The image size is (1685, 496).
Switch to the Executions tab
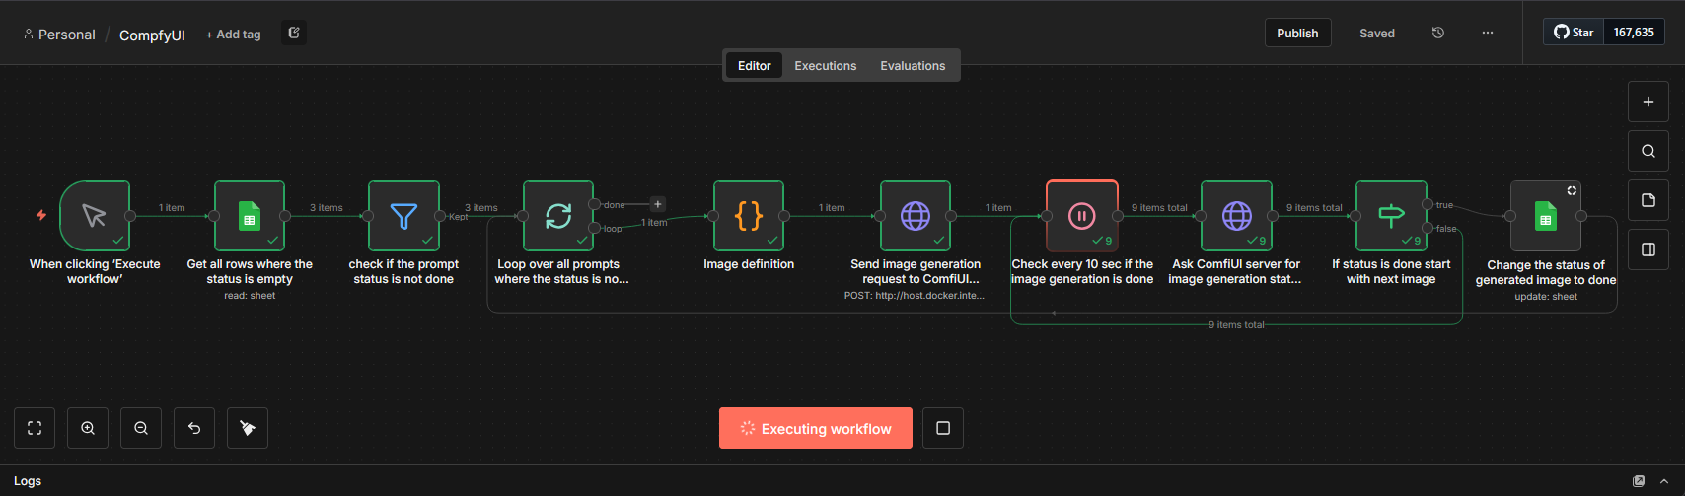(x=826, y=66)
